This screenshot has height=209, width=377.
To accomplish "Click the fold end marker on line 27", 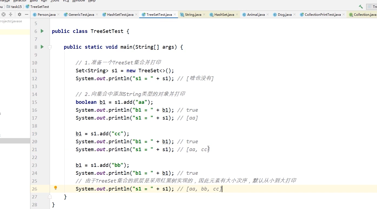I will [50, 196].
